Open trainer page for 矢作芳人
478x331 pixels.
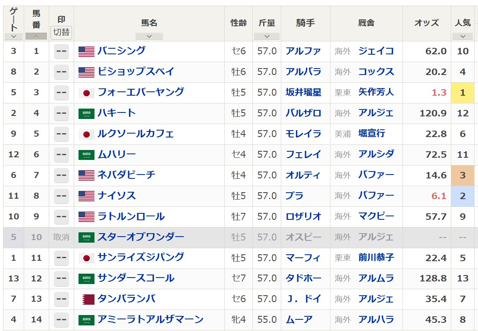pyautogui.click(x=376, y=93)
